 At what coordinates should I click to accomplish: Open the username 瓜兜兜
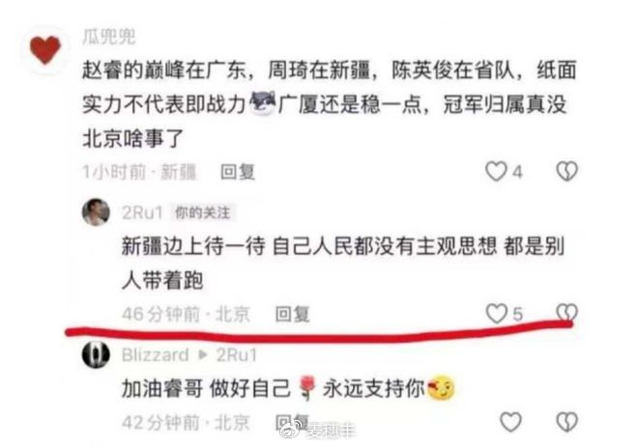point(108,37)
